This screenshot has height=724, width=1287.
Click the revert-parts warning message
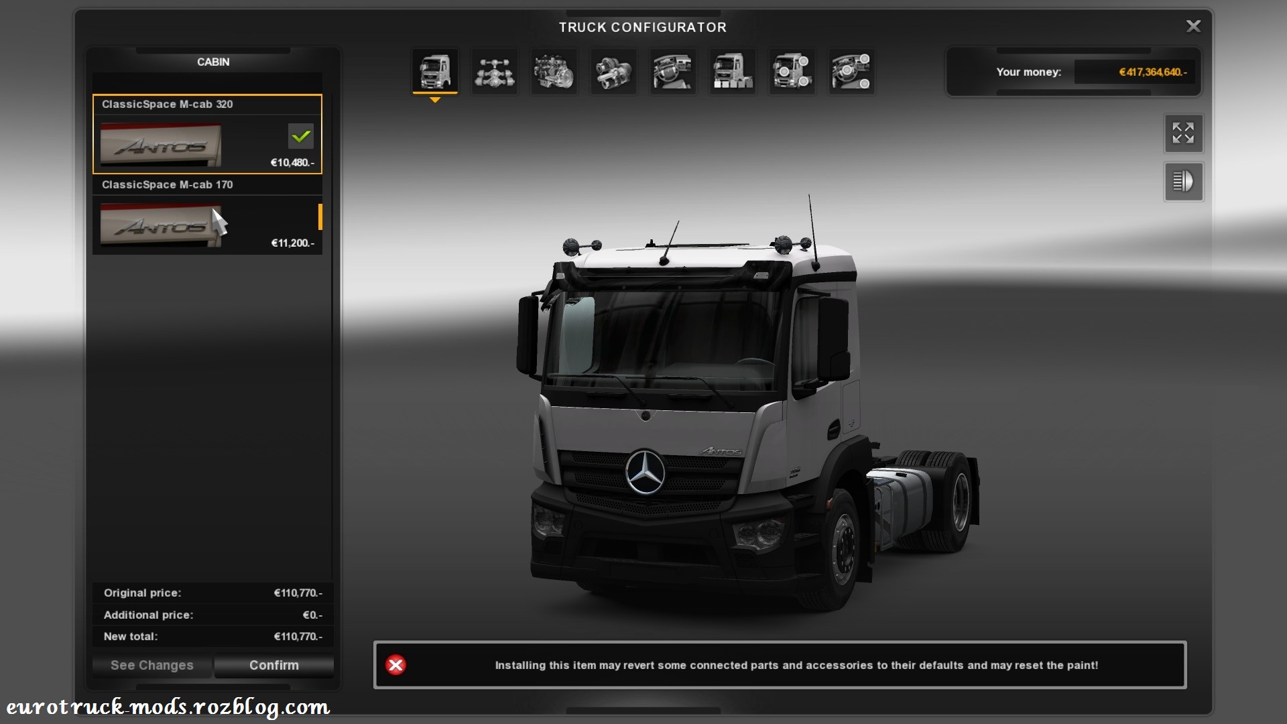point(796,665)
